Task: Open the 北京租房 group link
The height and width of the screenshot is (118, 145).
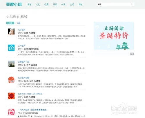Action: [22, 30]
